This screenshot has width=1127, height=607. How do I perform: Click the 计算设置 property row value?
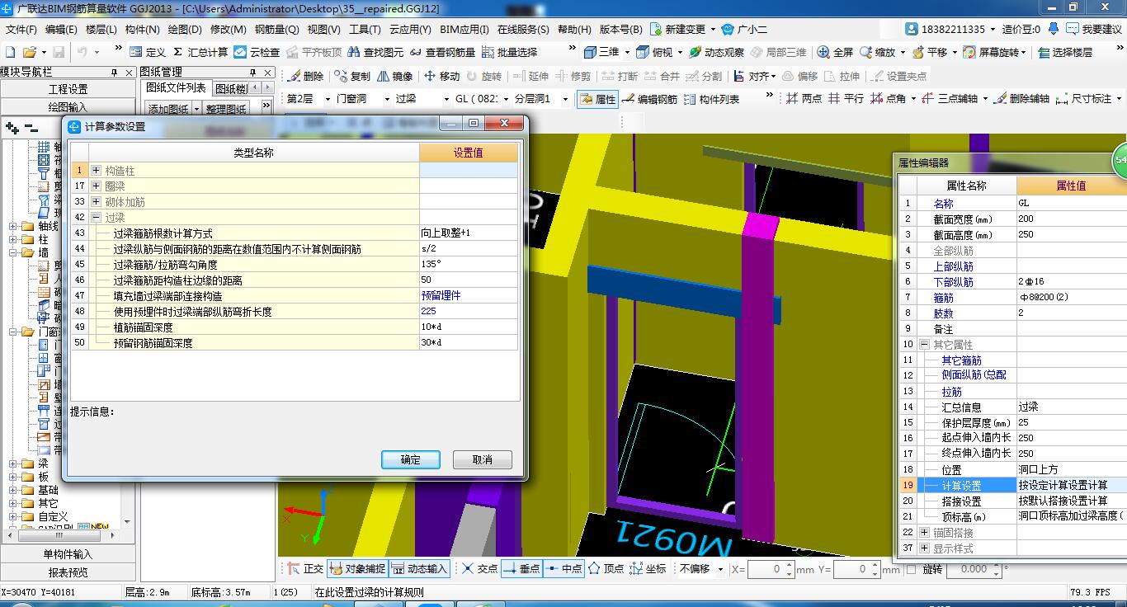pos(1071,486)
